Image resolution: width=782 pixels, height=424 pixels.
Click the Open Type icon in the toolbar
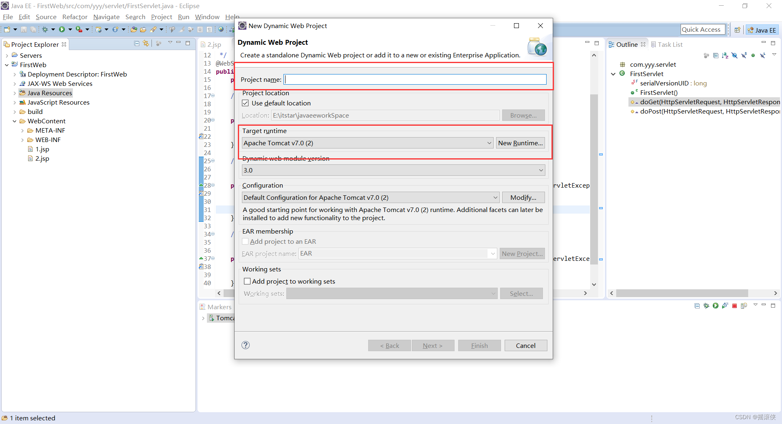pyautogui.click(x=134, y=29)
